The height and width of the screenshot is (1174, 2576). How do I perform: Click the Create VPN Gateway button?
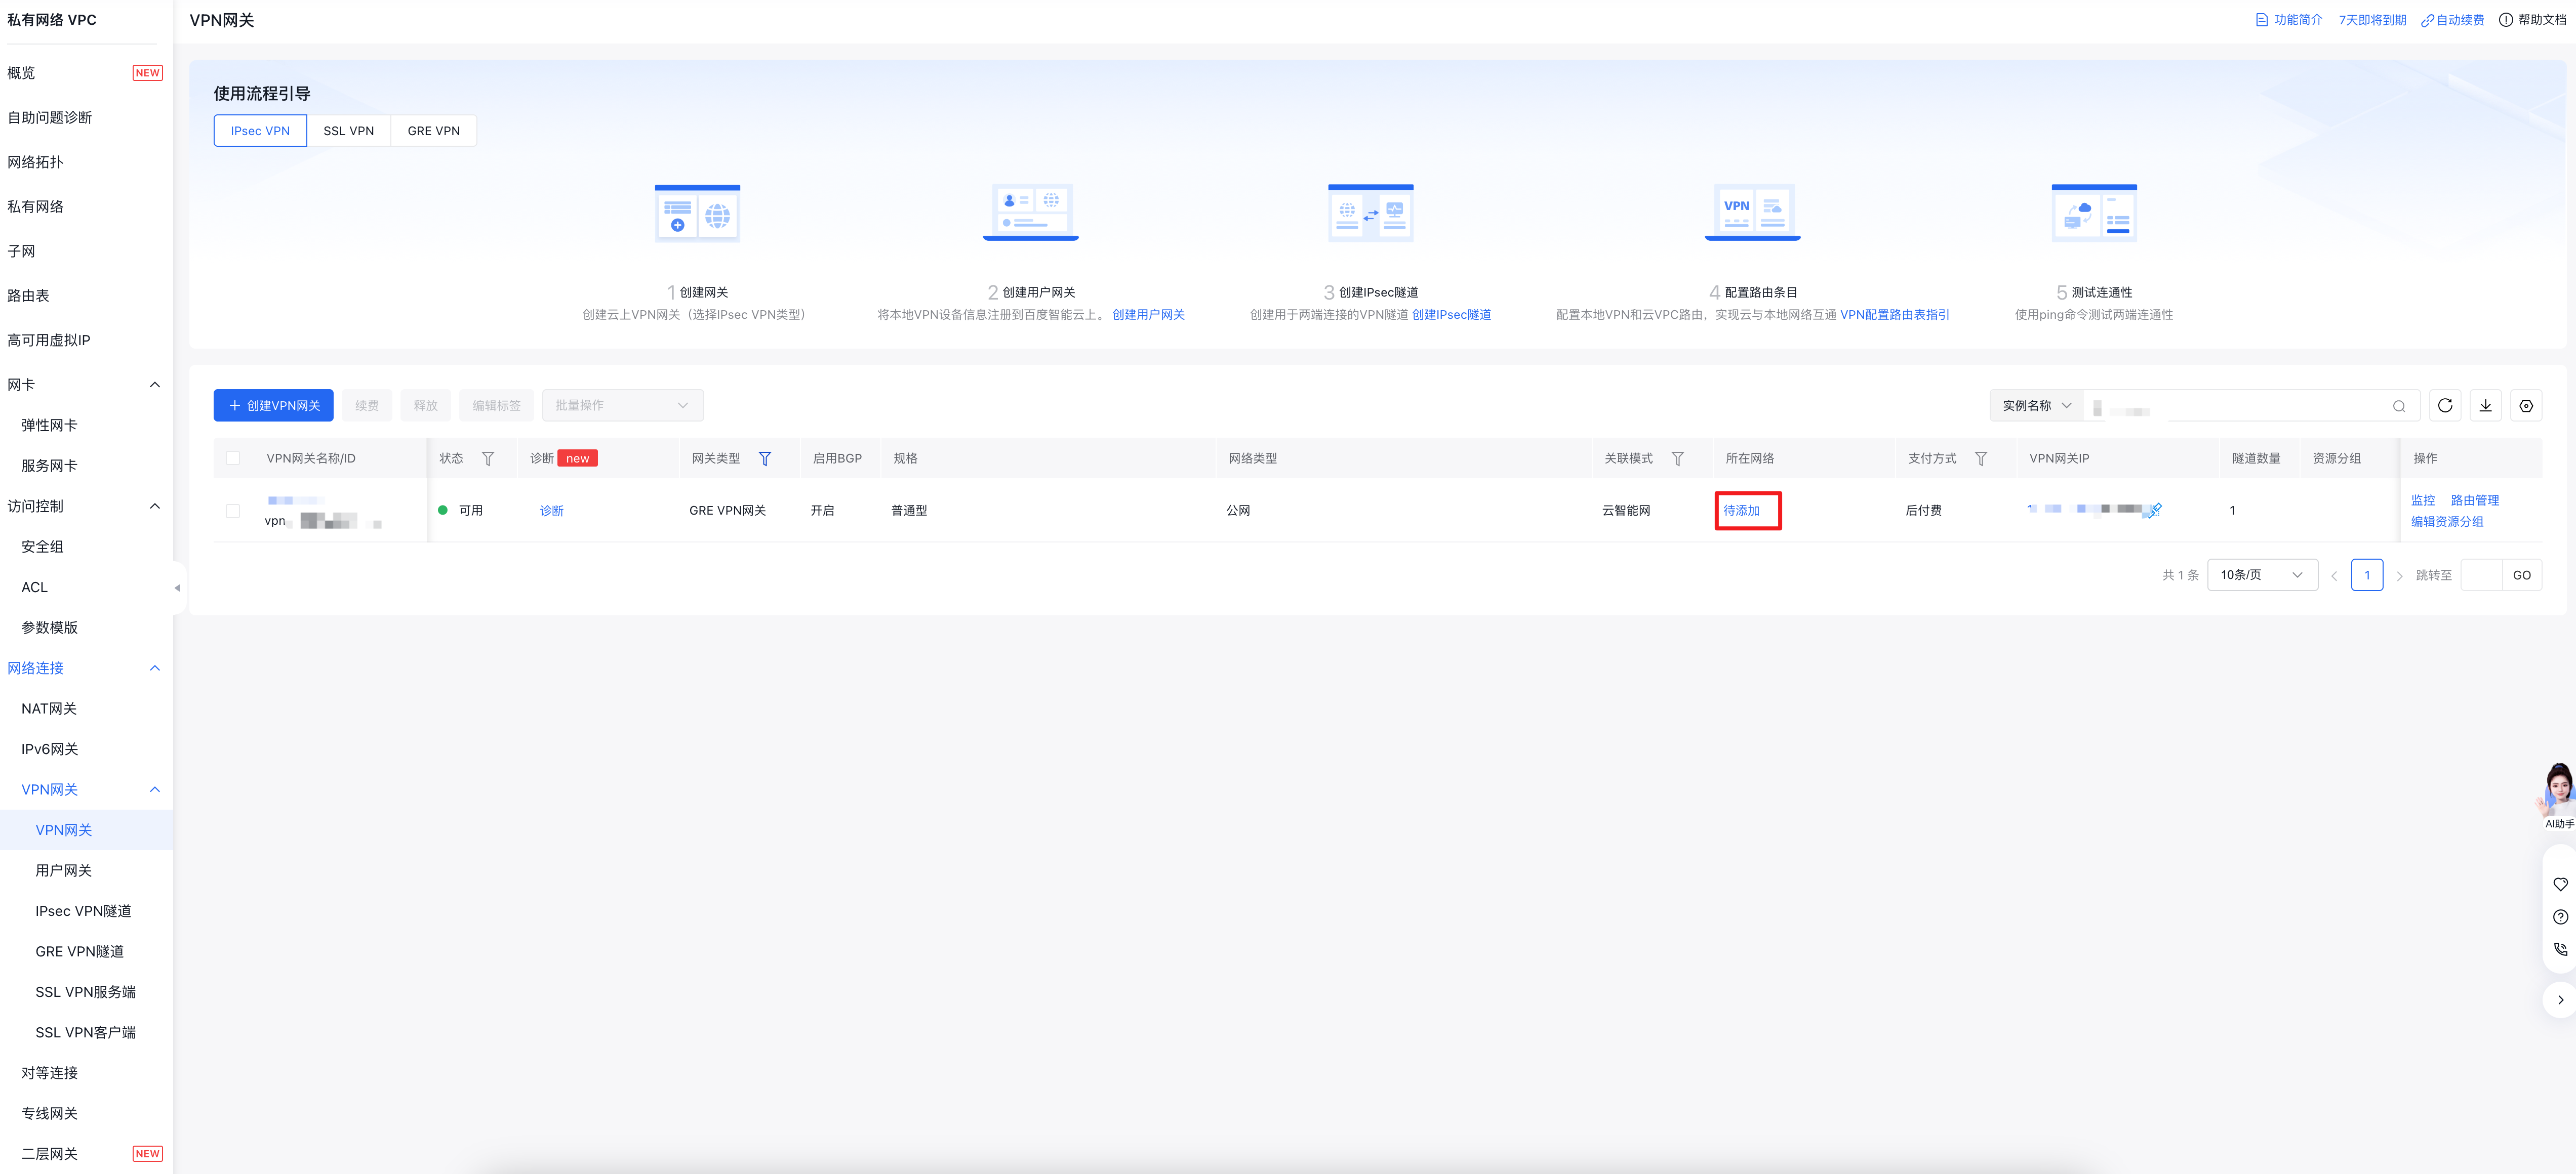pyautogui.click(x=273, y=406)
